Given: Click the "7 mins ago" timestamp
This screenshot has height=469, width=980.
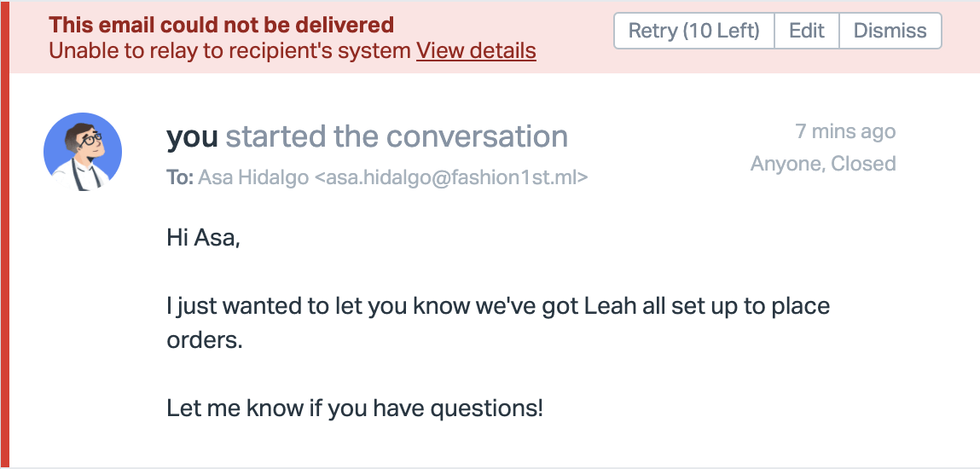Looking at the screenshot, I should pyautogui.click(x=845, y=131).
